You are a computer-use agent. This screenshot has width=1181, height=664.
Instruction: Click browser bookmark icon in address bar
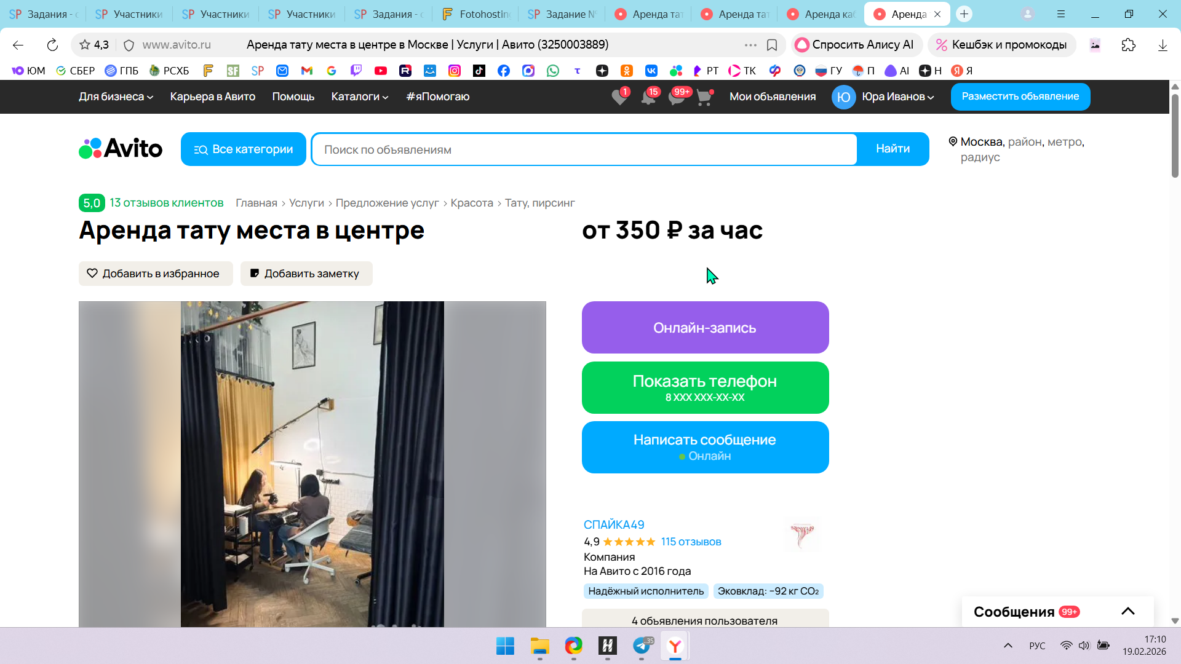pyautogui.click(x=772, y=45)
